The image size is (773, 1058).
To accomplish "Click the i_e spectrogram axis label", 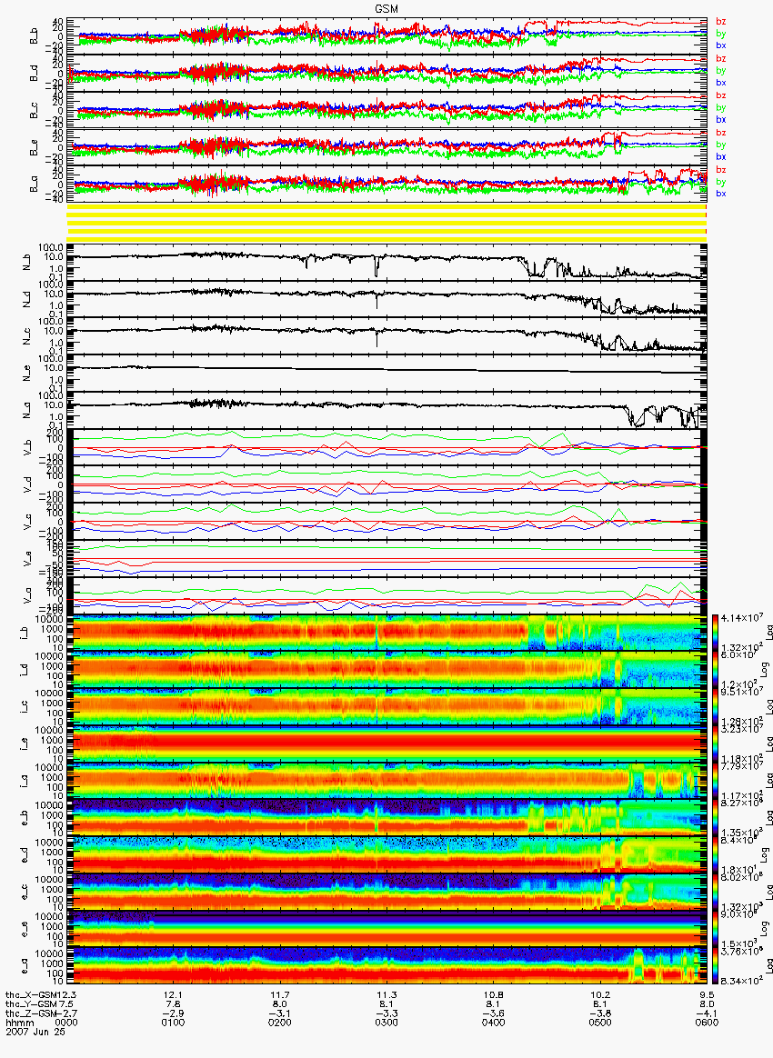I will point(24,744).
